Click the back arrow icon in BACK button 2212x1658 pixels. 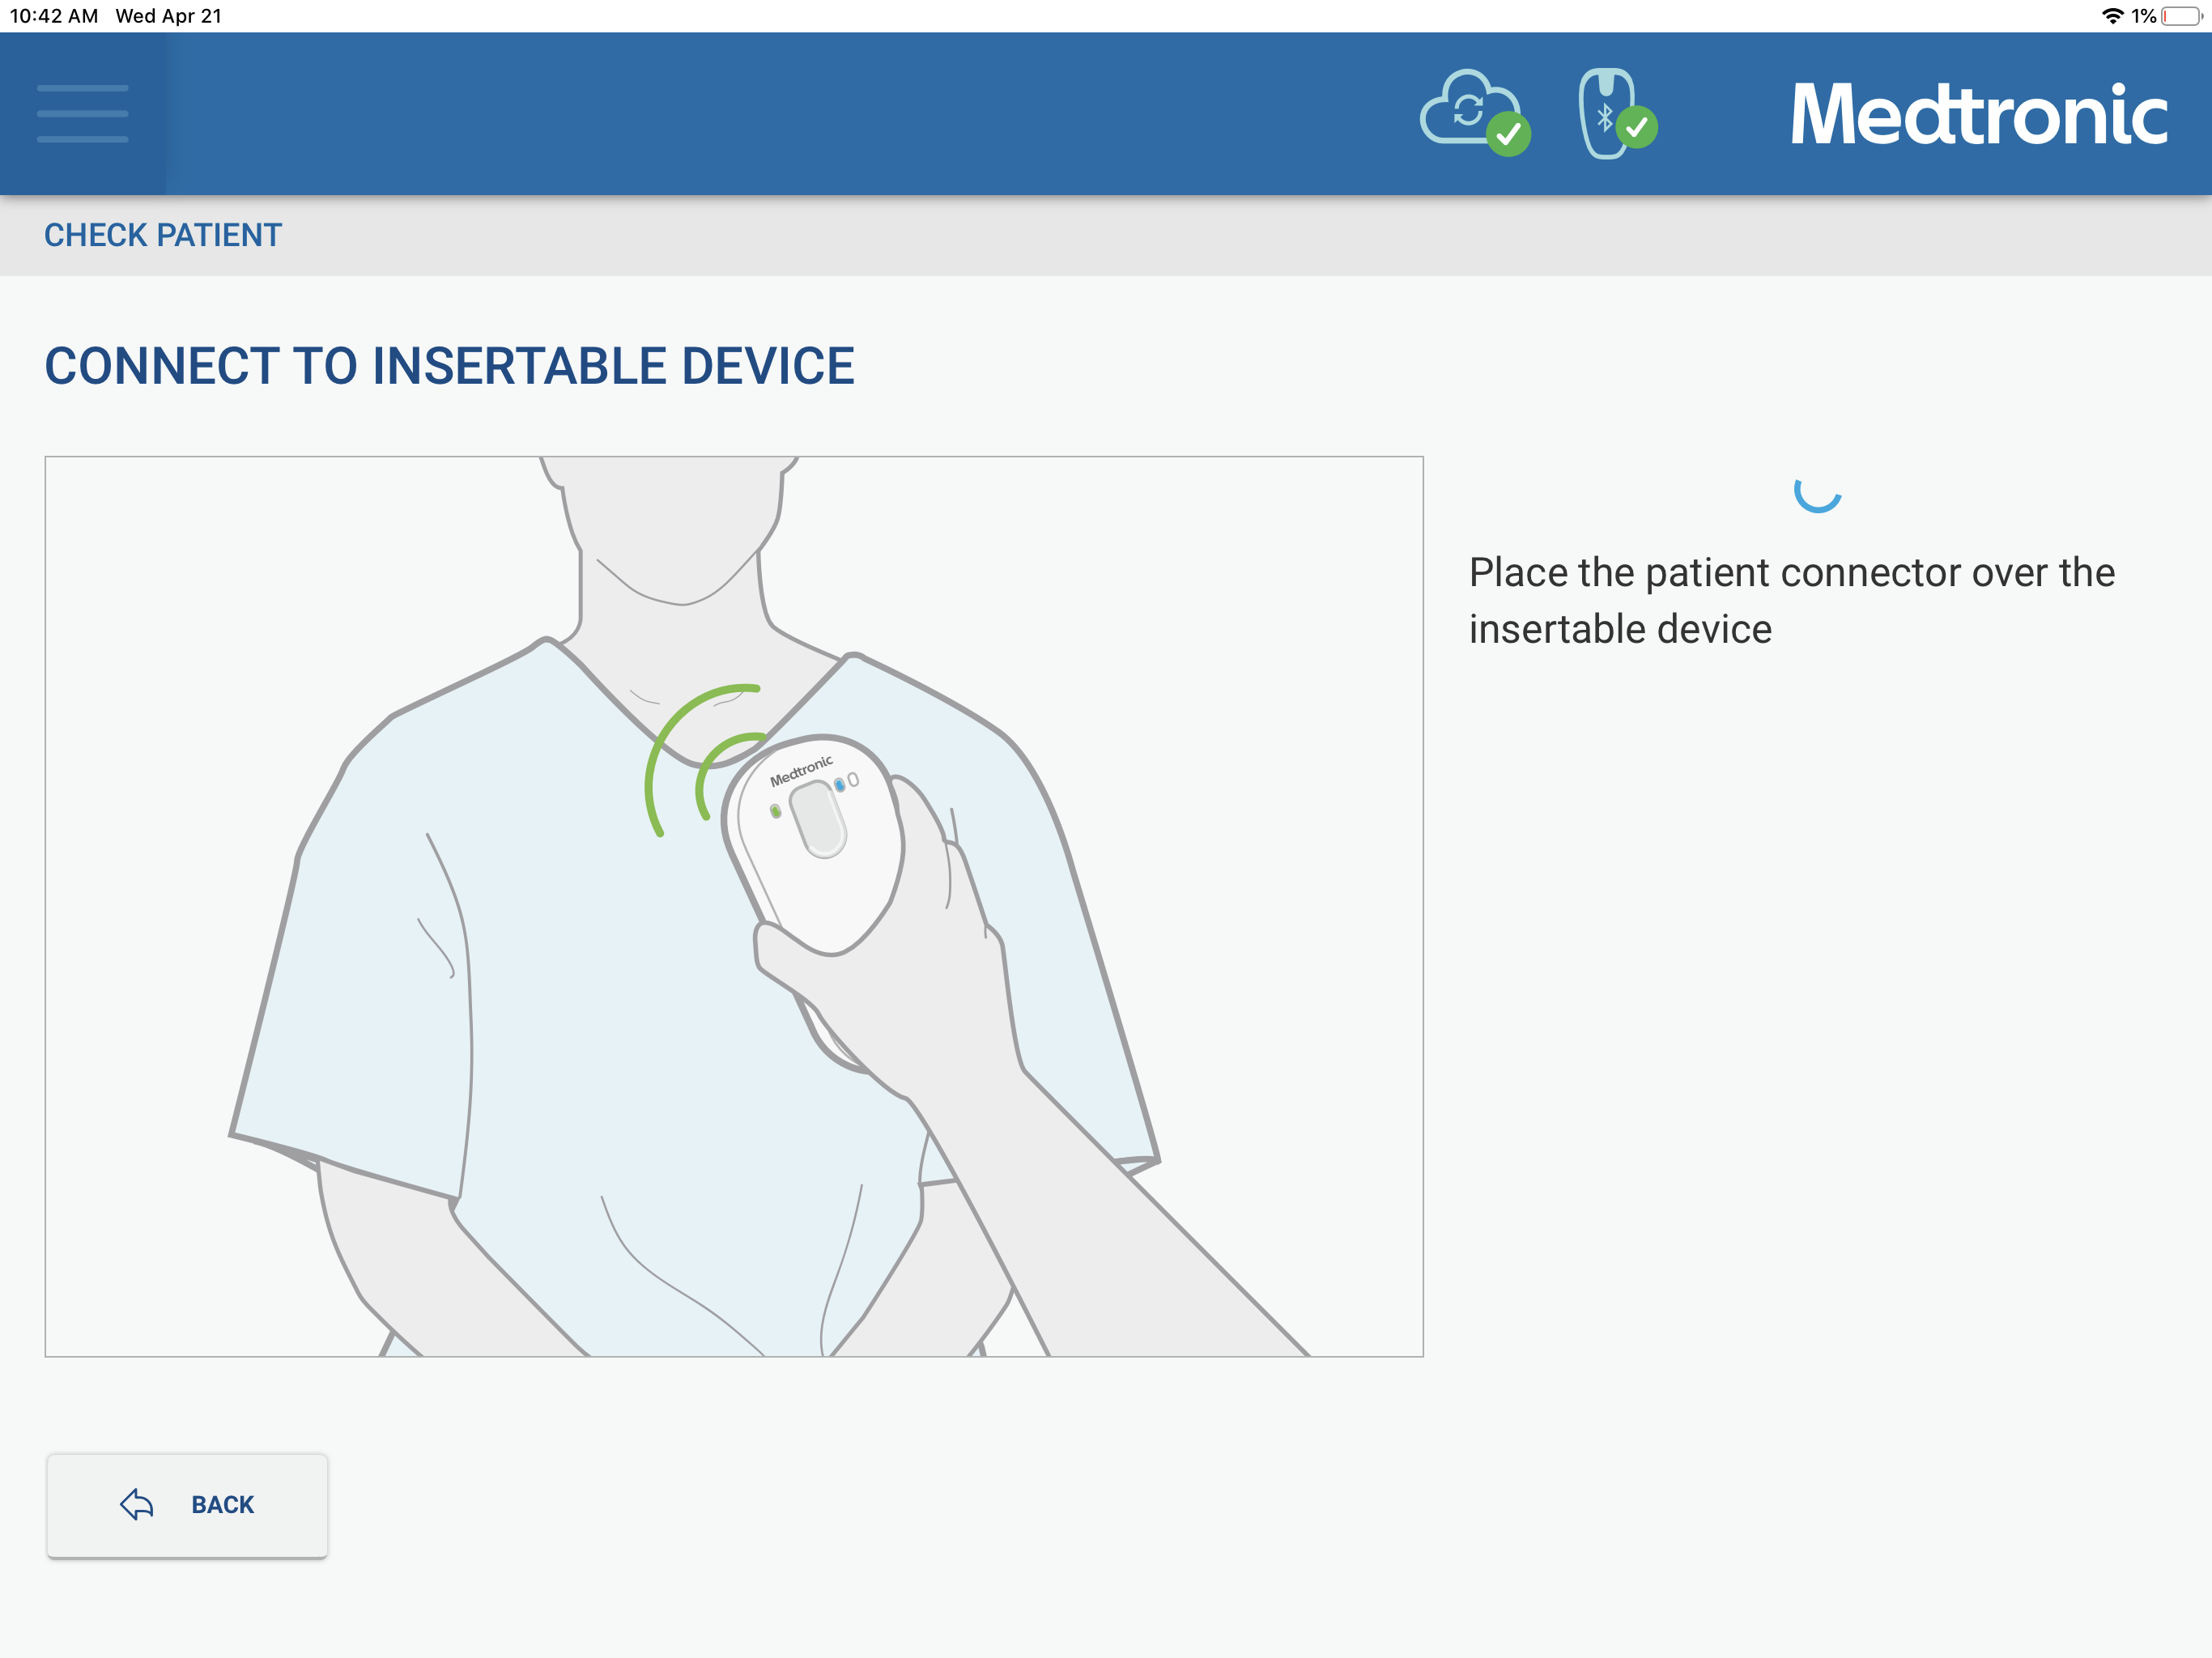137,1504
